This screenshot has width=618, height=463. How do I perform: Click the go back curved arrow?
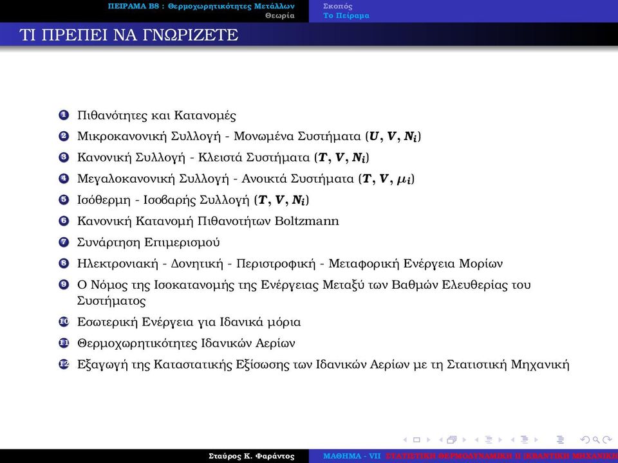pos(585,440)
